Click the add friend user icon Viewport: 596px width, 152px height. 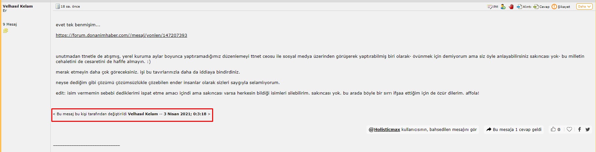pos(503,7)
